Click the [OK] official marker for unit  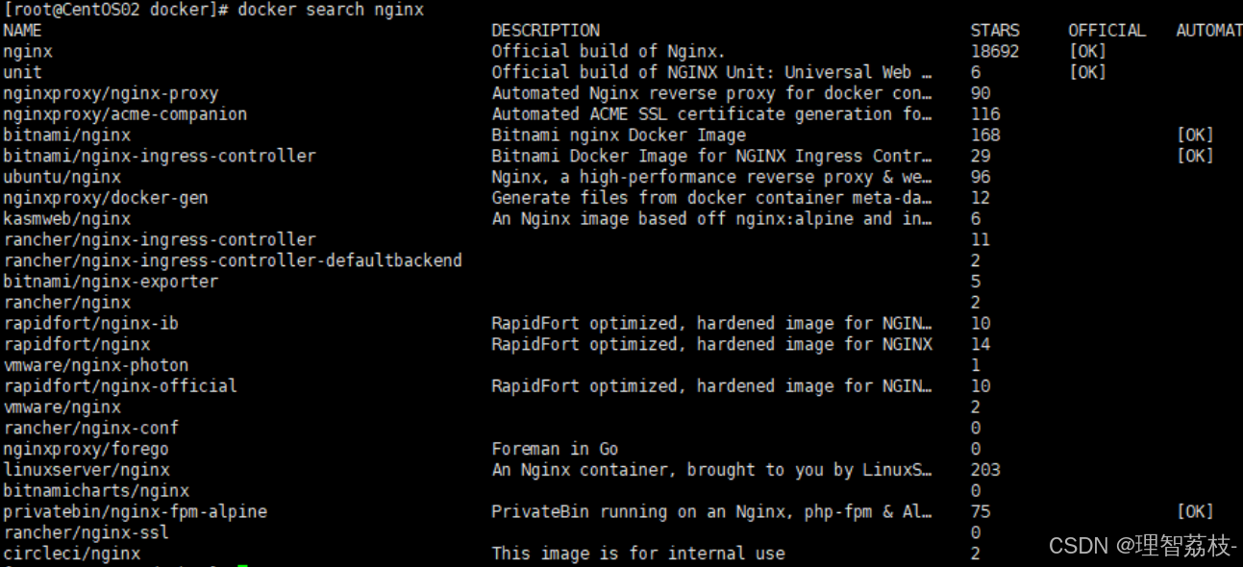[x=1087, y=72]
